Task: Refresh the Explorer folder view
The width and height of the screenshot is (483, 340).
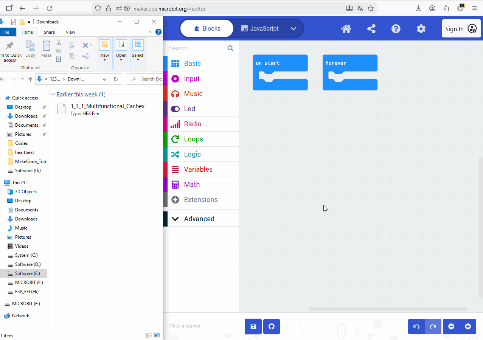Action: pos(115,79)
